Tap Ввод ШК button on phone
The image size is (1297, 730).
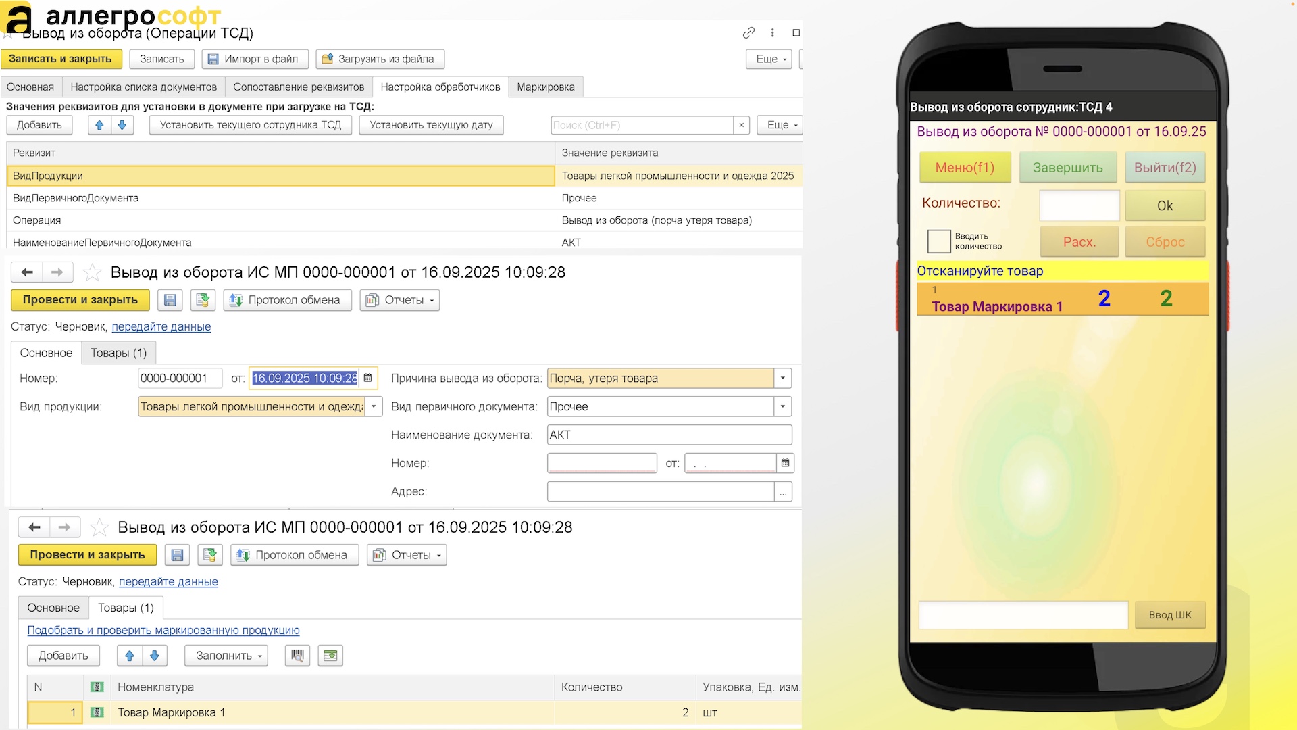(x=1170, y=615)
